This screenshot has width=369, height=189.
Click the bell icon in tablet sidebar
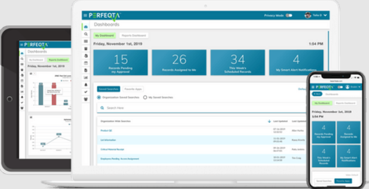(22, 97)
